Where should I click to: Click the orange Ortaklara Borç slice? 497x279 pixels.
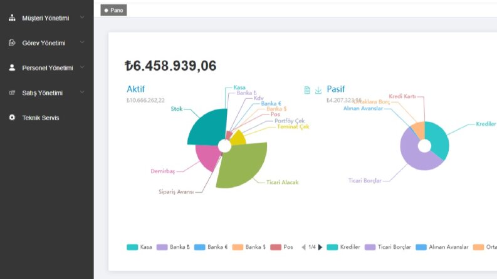420,131
